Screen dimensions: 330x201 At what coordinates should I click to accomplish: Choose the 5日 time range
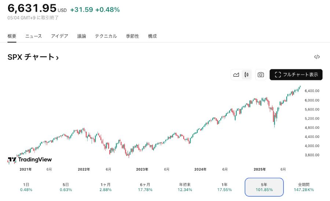click(66, 187)
